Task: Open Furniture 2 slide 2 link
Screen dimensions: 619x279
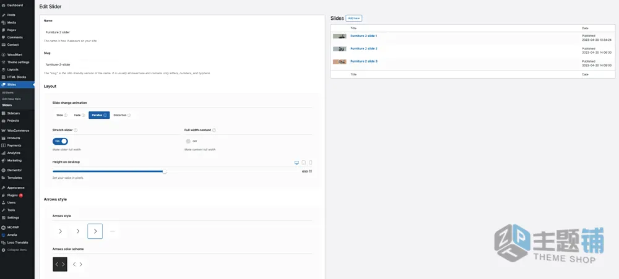Action: pyautogui.click(x=363, y=48)
